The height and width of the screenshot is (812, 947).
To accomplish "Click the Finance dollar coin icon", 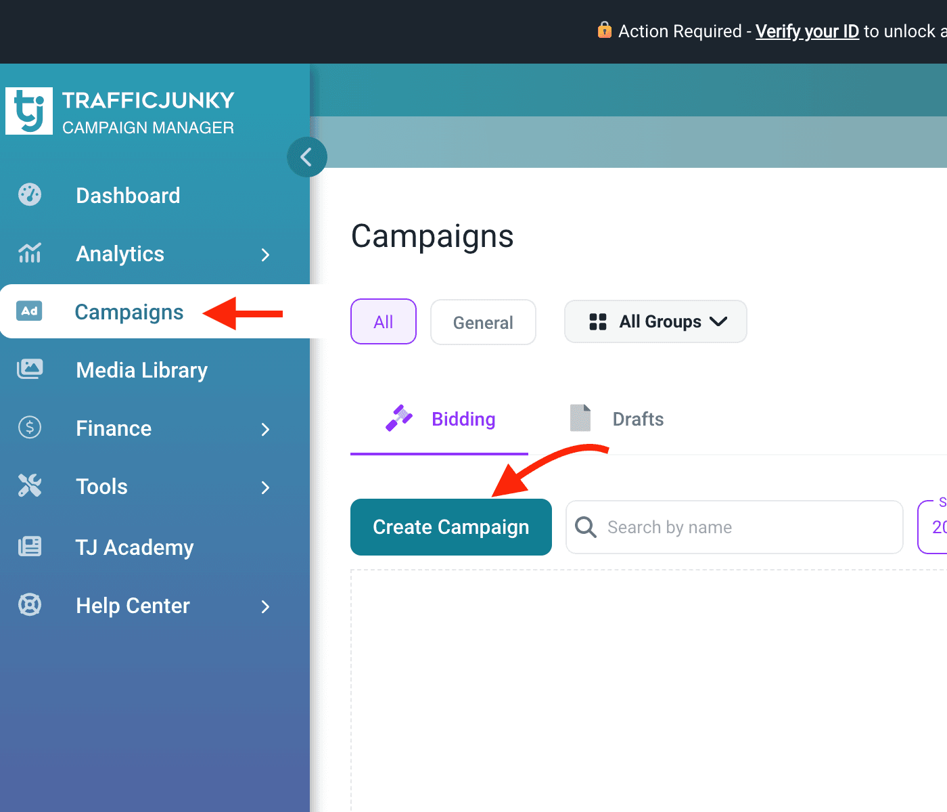I will [30, 427].
